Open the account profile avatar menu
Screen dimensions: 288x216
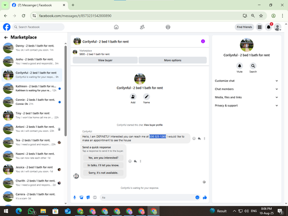point(278,27)
